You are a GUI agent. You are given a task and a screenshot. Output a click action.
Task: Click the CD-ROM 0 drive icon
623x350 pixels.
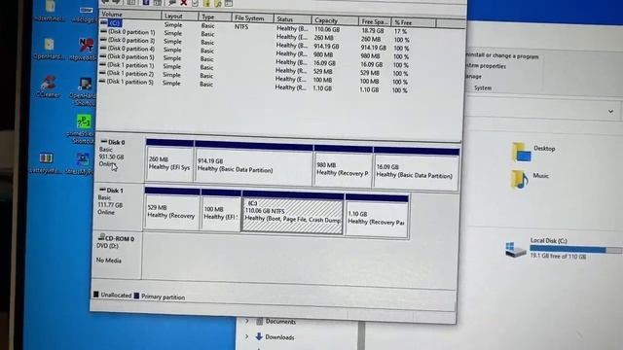(101, 237)
